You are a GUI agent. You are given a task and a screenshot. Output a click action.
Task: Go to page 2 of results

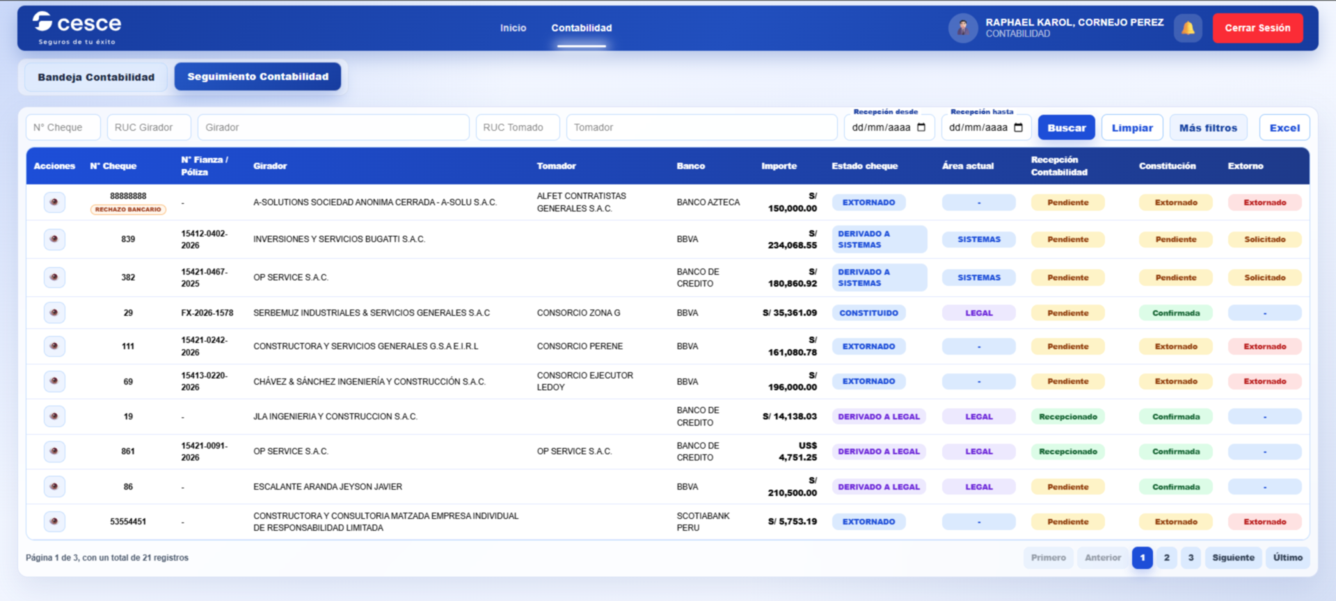pos(1167,558)
